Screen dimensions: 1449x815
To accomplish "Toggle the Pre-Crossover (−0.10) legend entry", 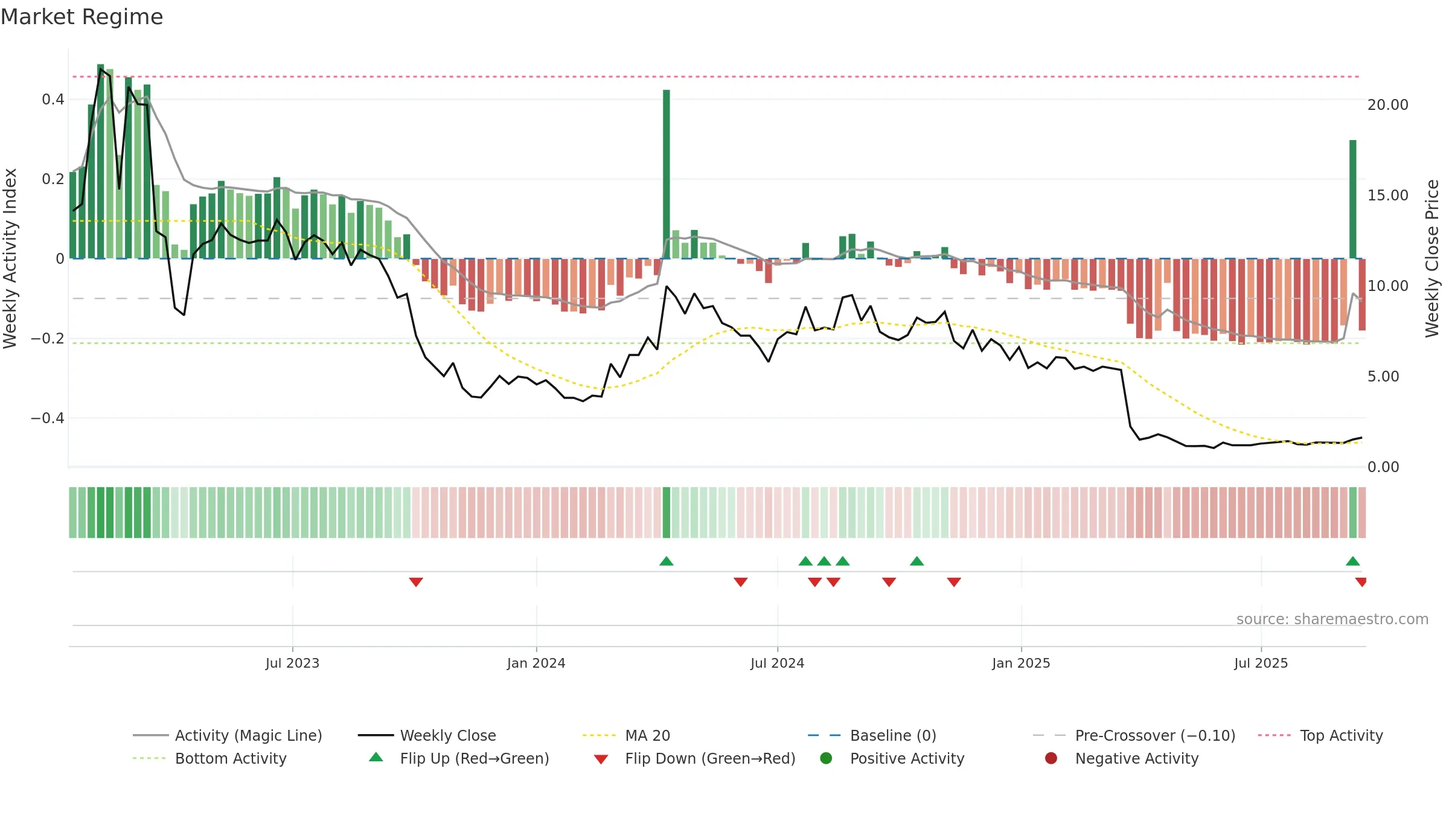I will (x=1134, y=735).
